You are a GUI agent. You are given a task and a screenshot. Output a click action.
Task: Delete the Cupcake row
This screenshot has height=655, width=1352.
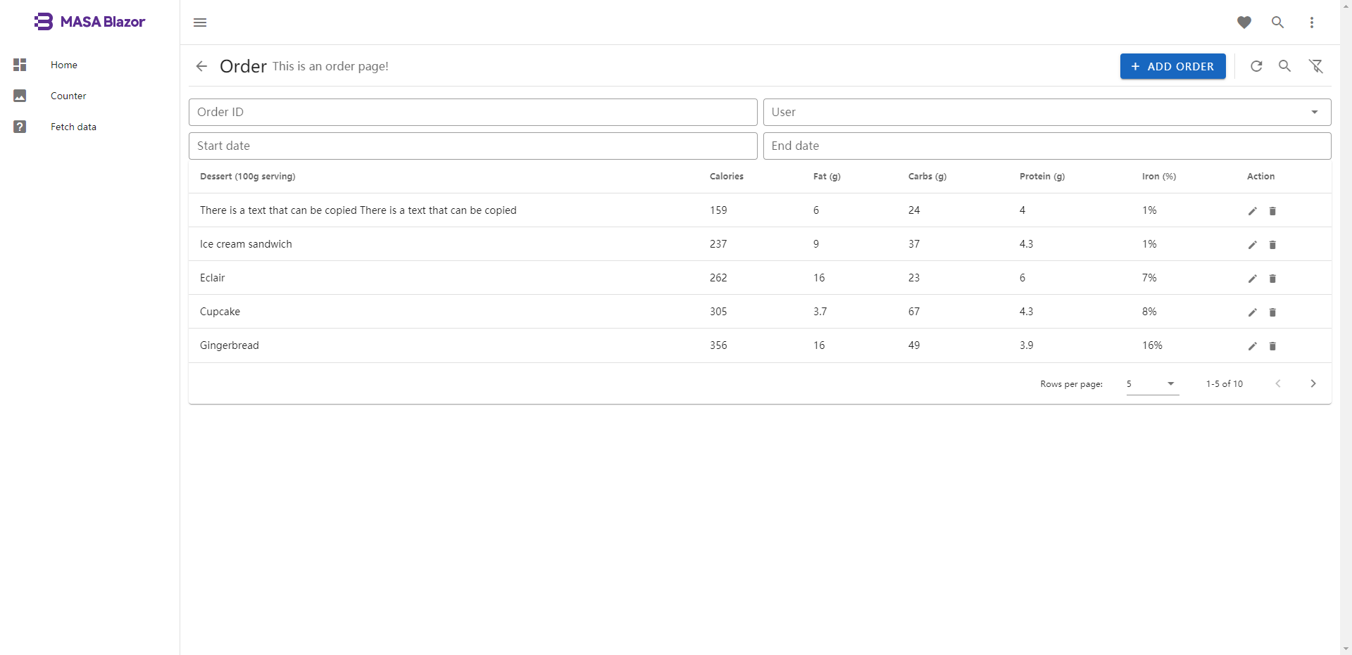pos(1272,312)
